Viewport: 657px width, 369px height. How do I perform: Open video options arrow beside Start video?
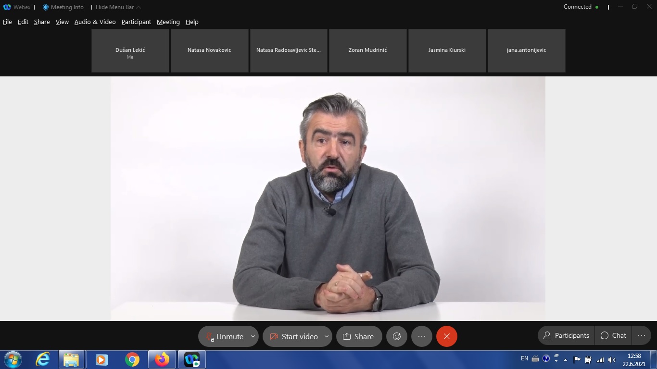tap(327, 336)
